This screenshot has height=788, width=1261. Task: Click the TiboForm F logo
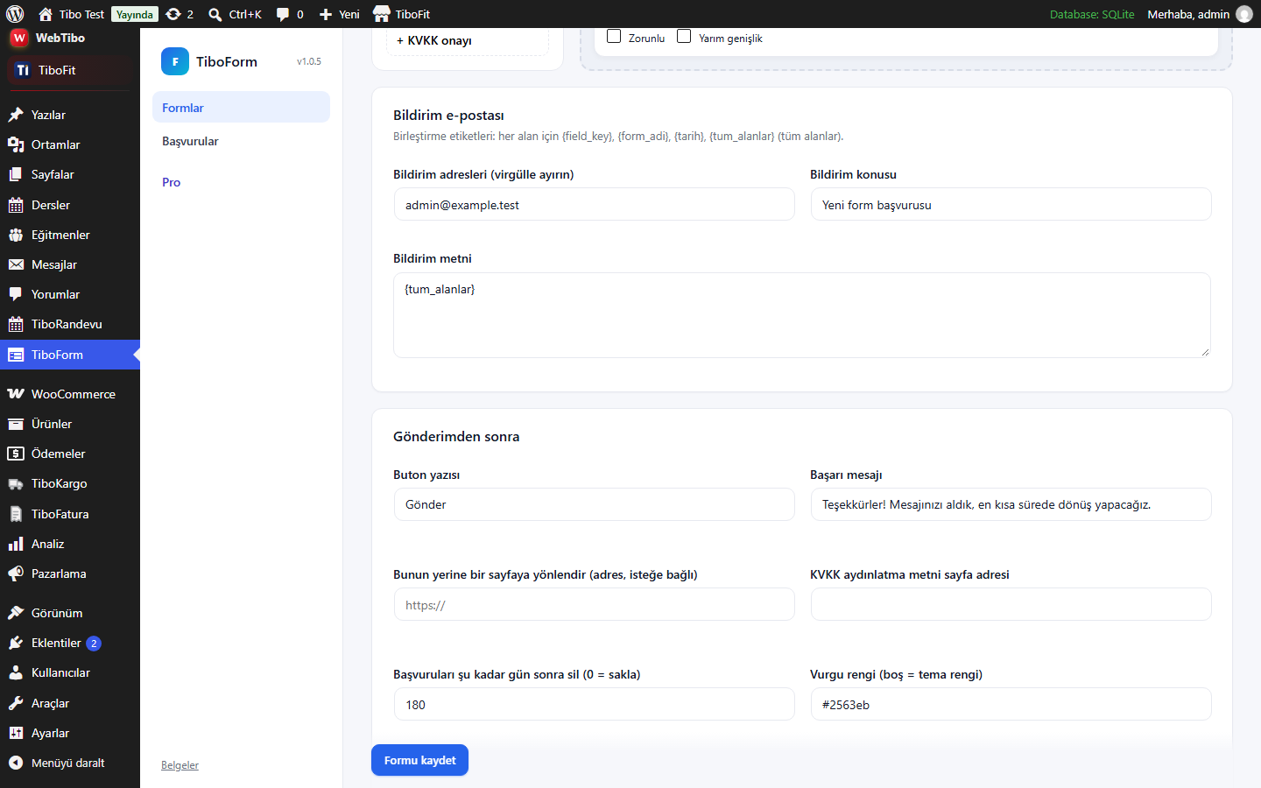175,61
